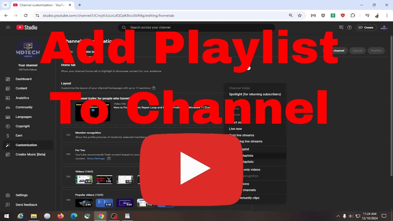The width and height of the screenshot is (393, 221).
Task: Open the media controls music icon
Action: (x=367, y=15)
